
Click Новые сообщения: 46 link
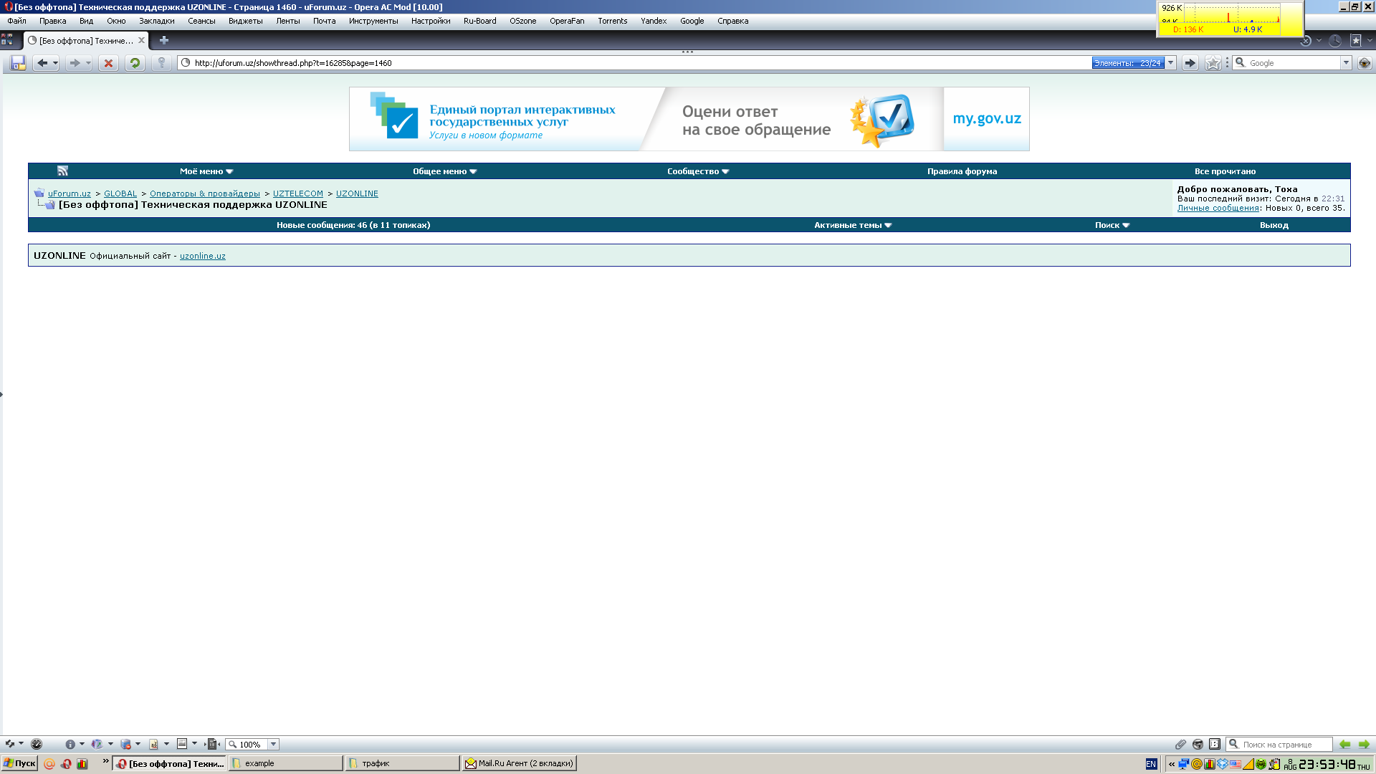coord(353,225)
